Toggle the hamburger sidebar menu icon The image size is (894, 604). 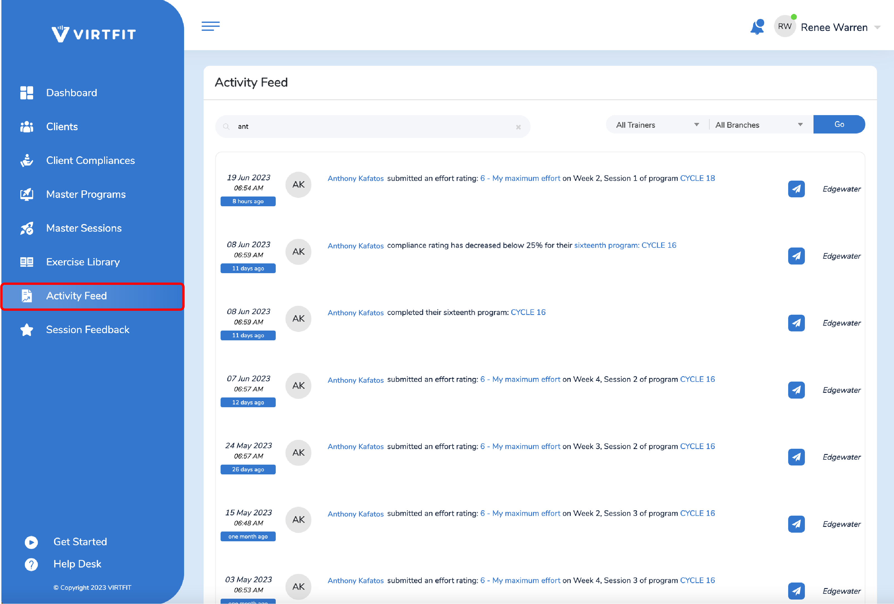click(x=211, y=26)
